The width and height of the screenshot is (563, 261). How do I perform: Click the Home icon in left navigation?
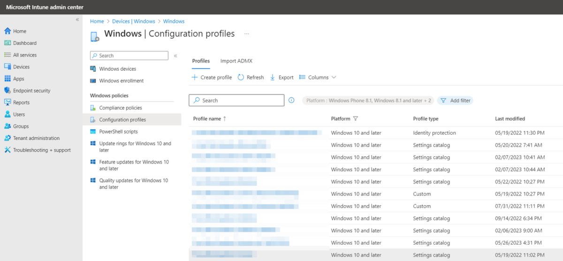(x=8, y=31)
